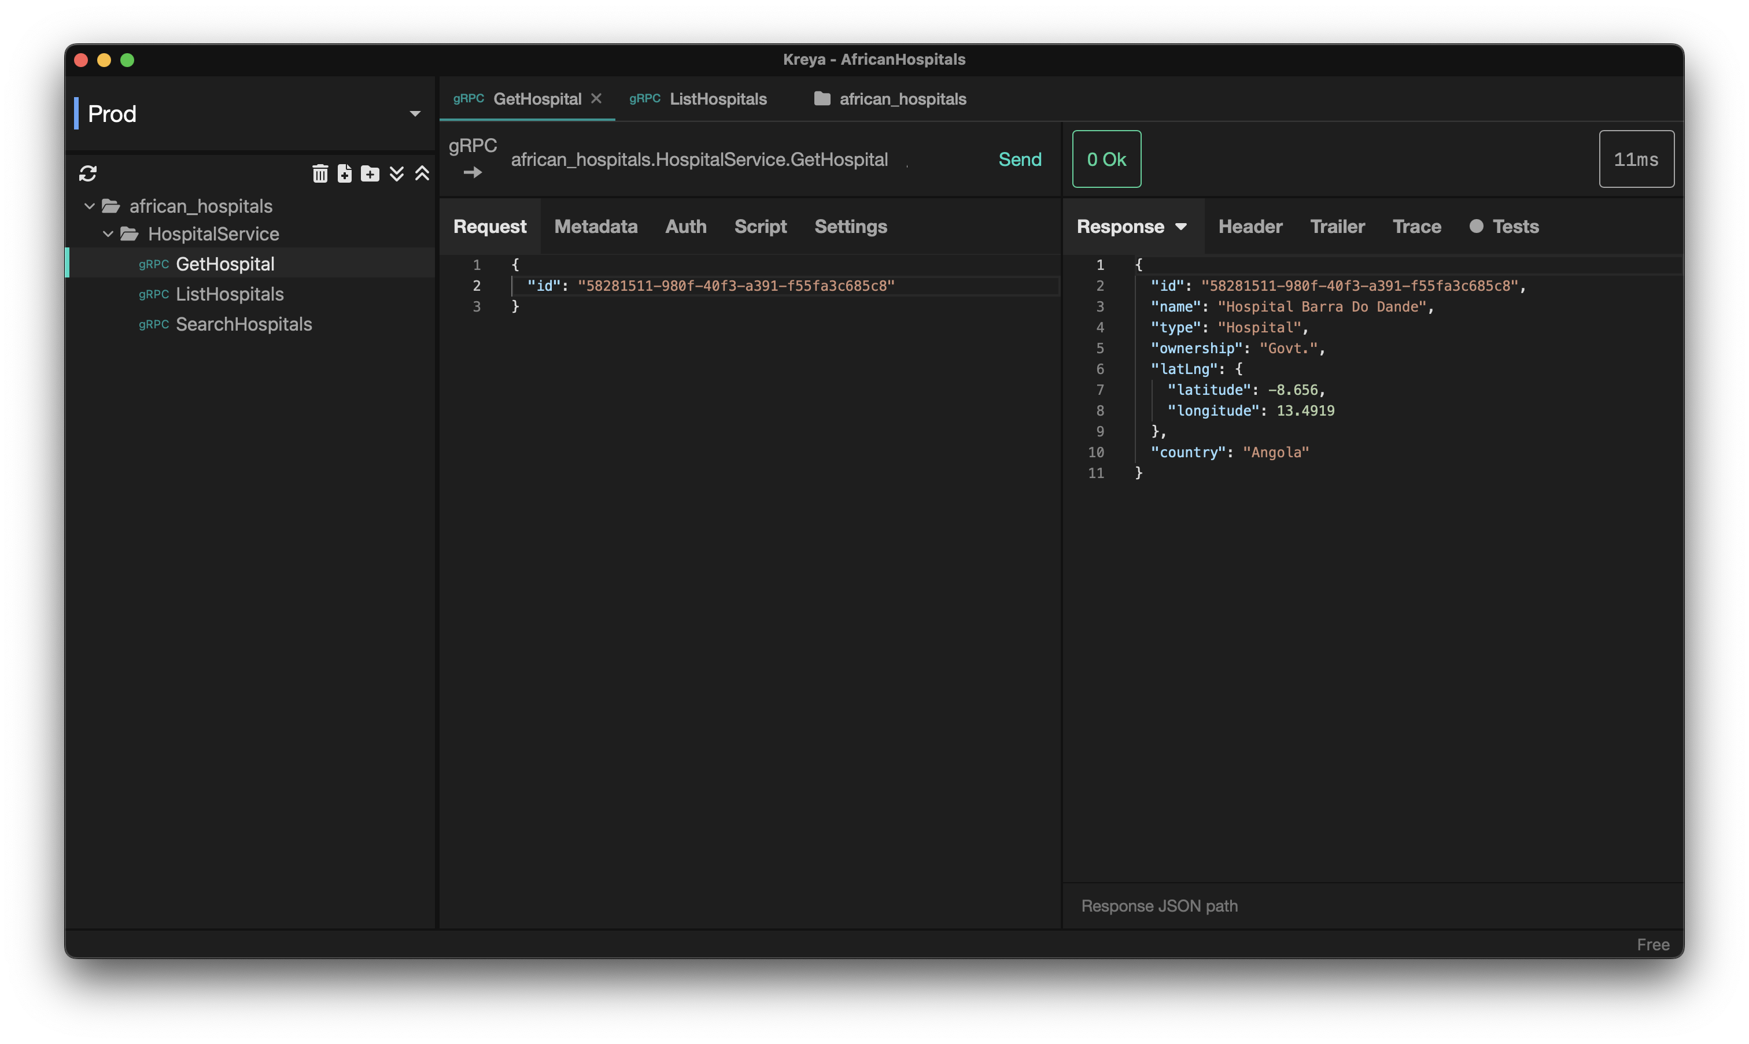Click the african_hospitals folder icon in tree
Viewport: 1749px width, 1044px height.
pos(110,206)
